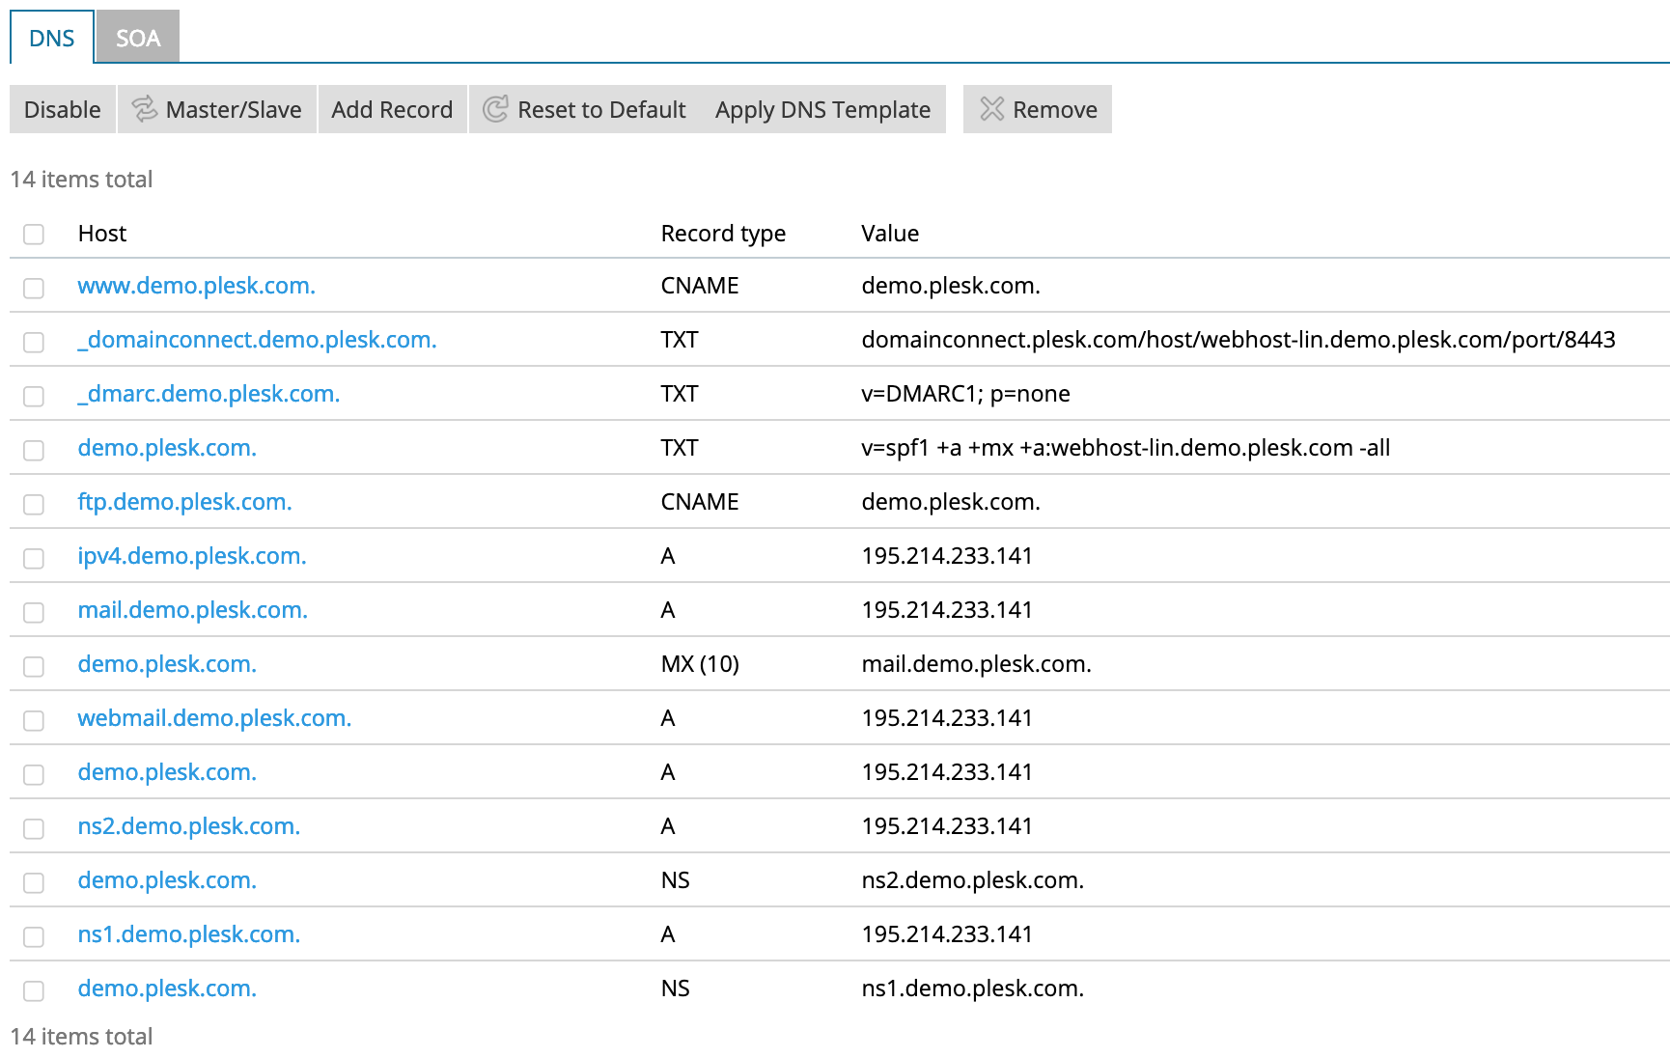This screenshot has width=1670, height=1058.
Task: Click the Add Record button
Action: coord(392,109)
